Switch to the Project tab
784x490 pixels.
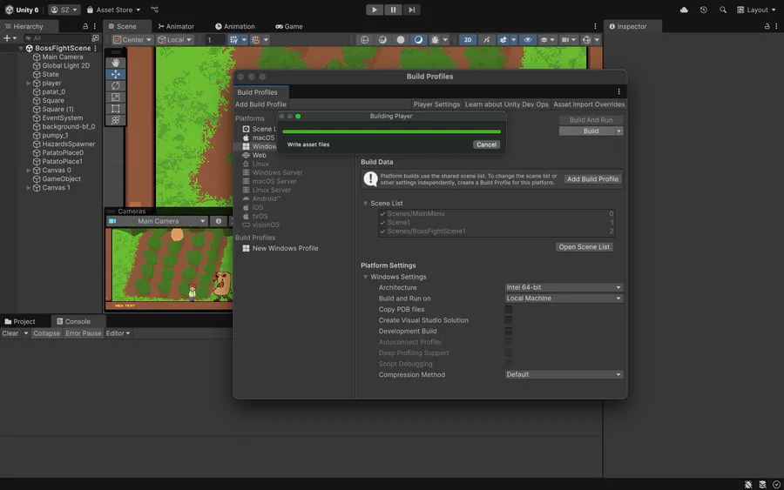pyautogui.click(x=20, y=321)
